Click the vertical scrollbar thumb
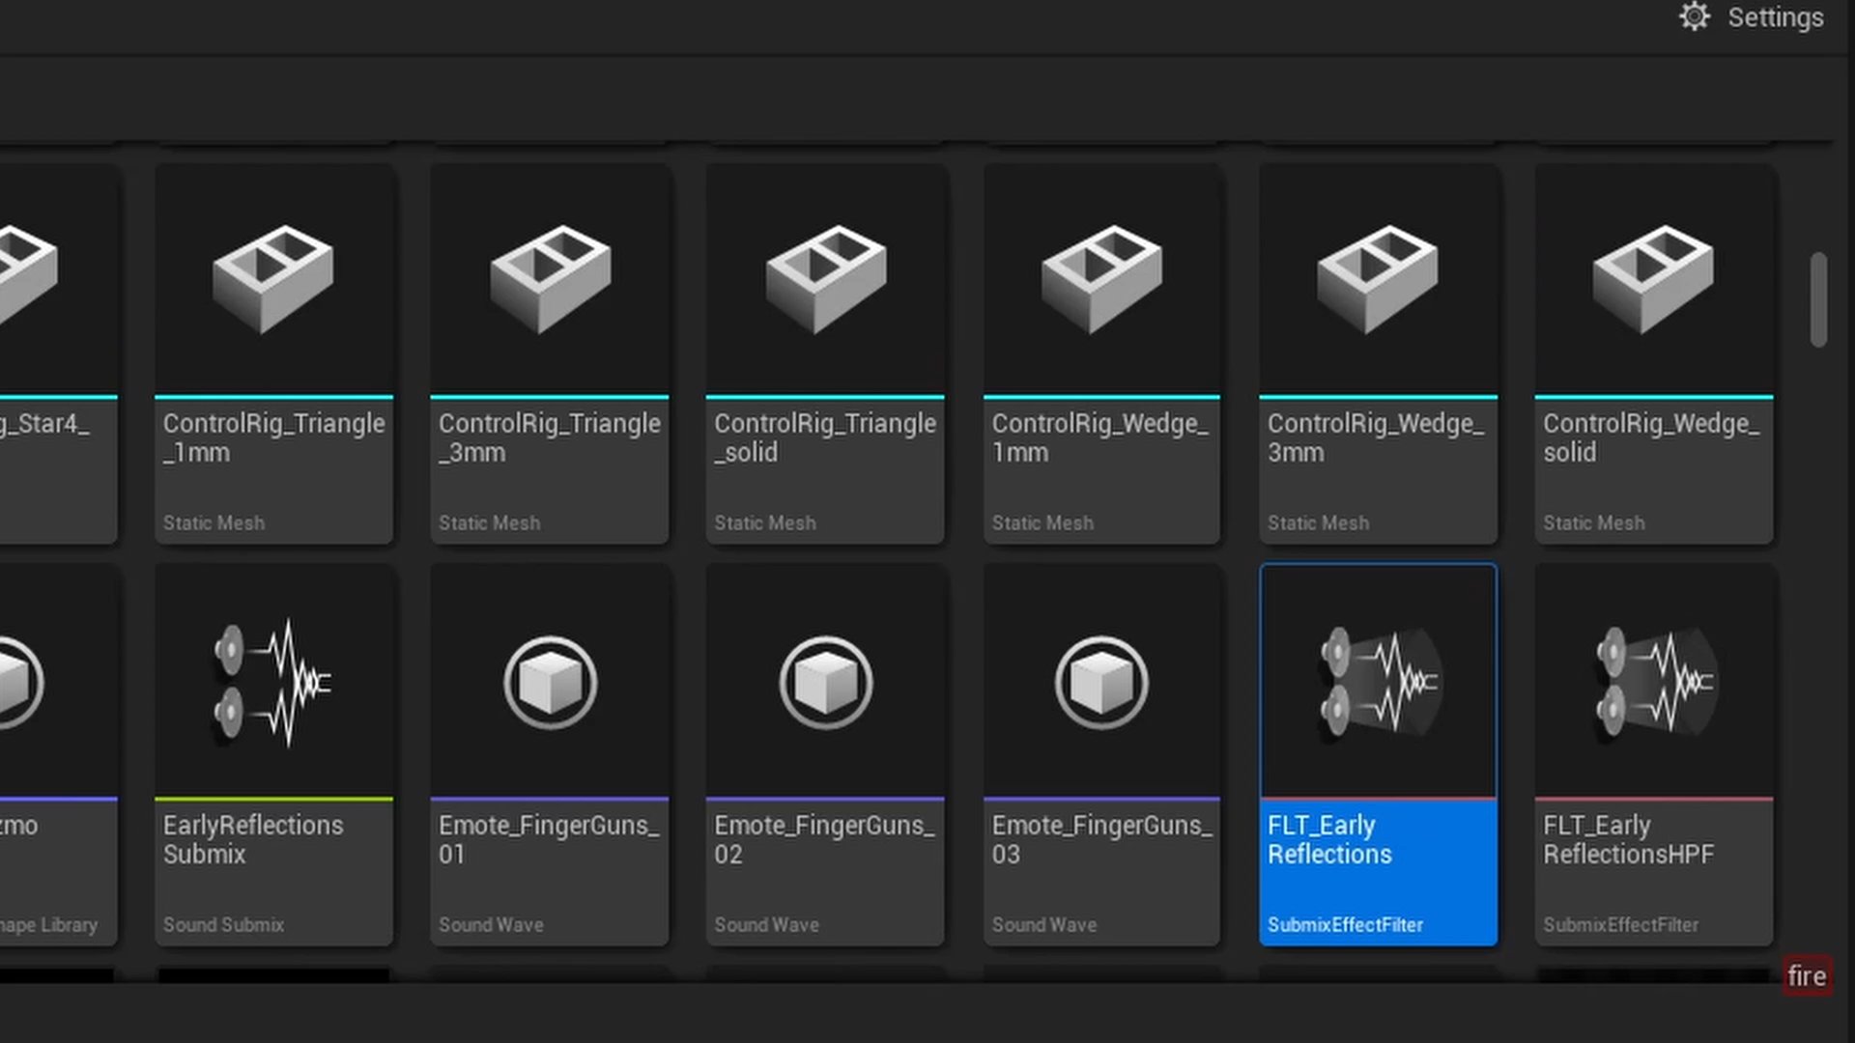The width and height of the screenshot is (1855, 1043). [1818, 299]
